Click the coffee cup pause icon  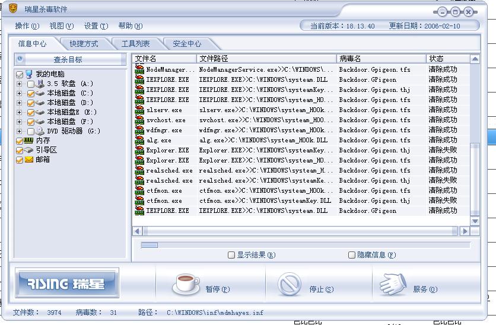coord(186,283)
